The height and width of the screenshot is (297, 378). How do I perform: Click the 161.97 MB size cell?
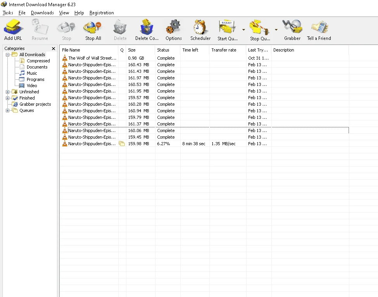coord(139,78)
